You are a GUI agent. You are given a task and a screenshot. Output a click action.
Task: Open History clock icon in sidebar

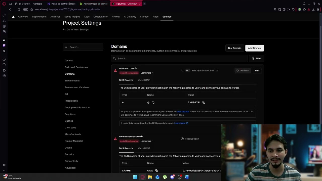(x=4, y=65)
